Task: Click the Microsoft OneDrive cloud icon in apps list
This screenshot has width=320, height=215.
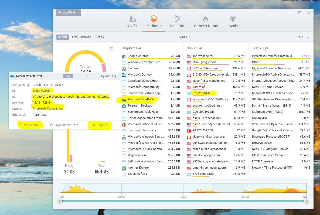Action: (124, 100)
